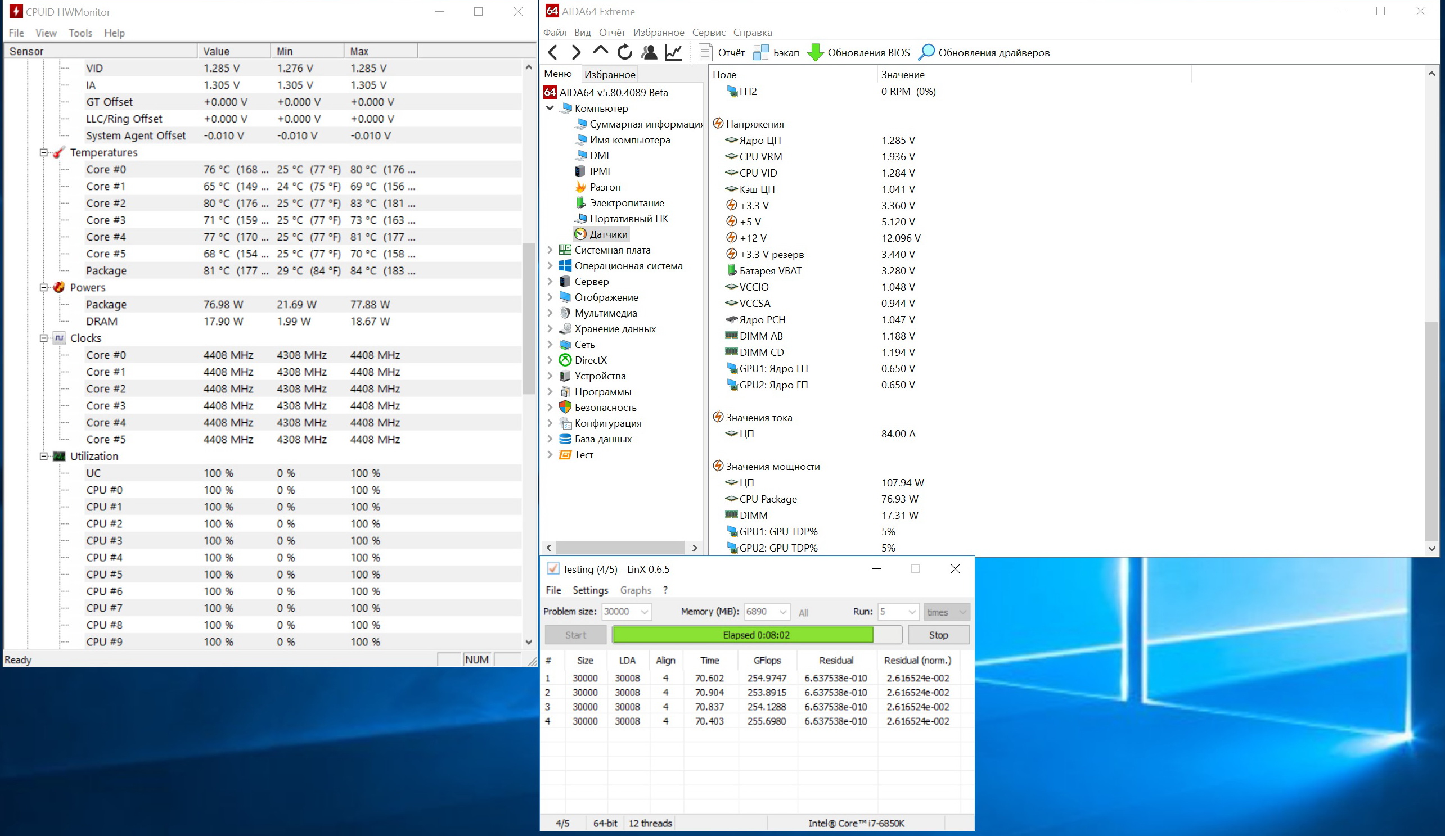The width and height of the screenshot is (1445, 836).
Task: Open the Problem size dropdown in LinX
Action: click(645, 612)
